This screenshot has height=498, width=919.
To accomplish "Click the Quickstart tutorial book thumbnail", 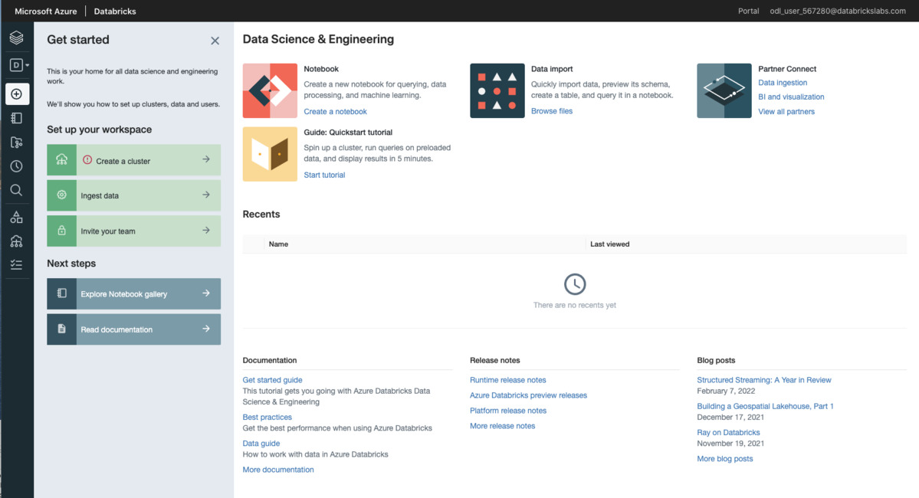I will tap(270, 154).
